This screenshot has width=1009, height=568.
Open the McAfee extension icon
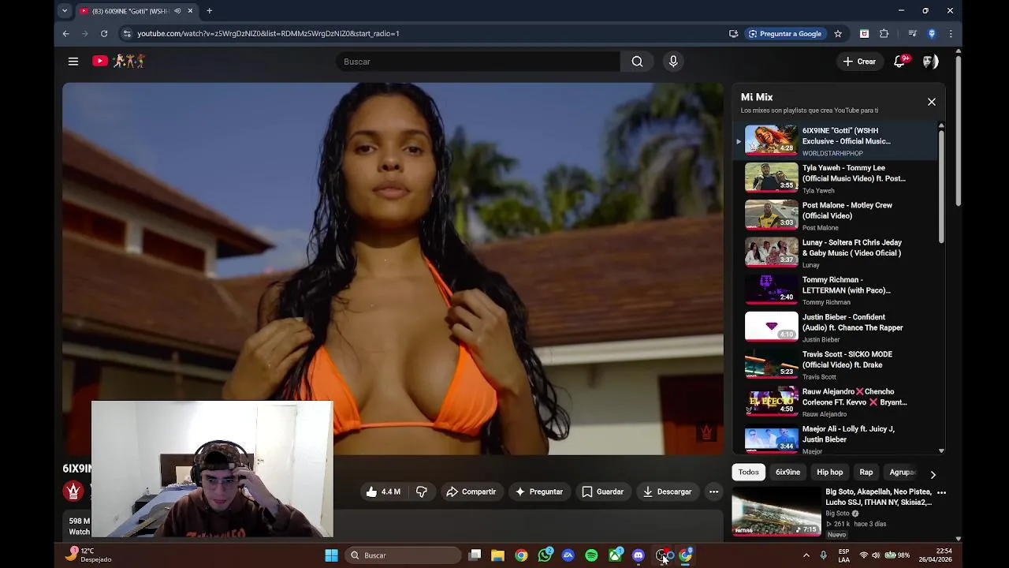coord(864,34)
